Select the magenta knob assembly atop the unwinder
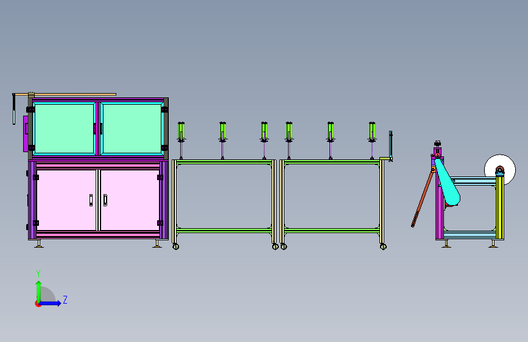Image resolution: width=528 pixels, height=342 pixels. pyautogui.click(x=437, y=149)
